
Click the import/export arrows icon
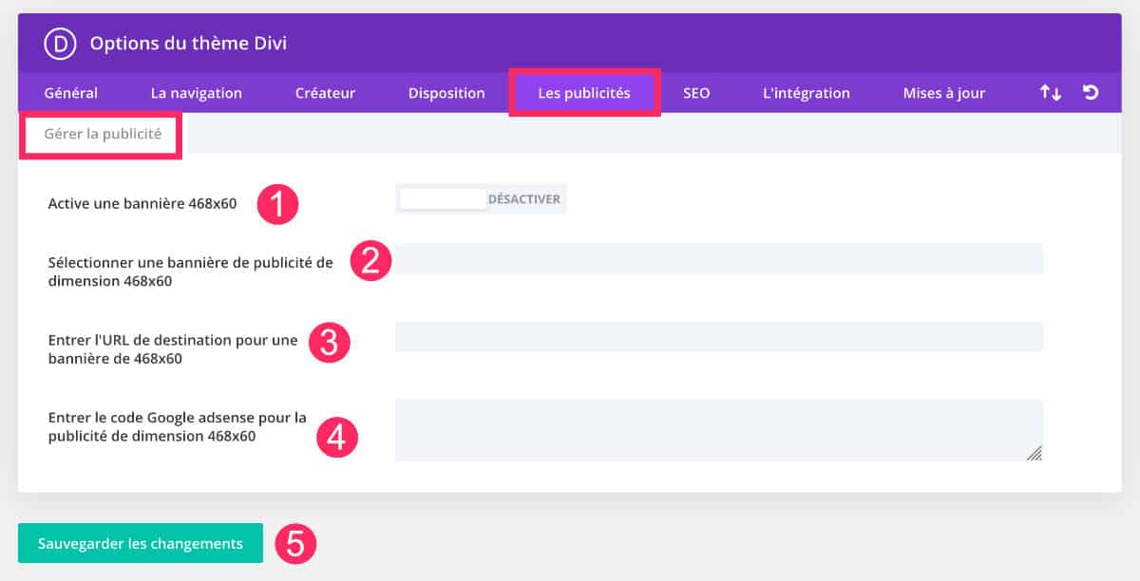pyautogui.click(x=1050, y=93)
